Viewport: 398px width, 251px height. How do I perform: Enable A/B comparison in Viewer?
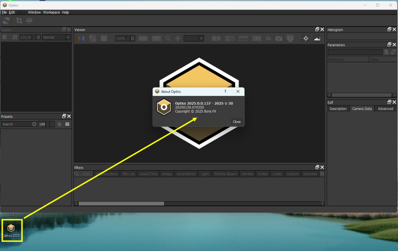[x=216, y=39]
